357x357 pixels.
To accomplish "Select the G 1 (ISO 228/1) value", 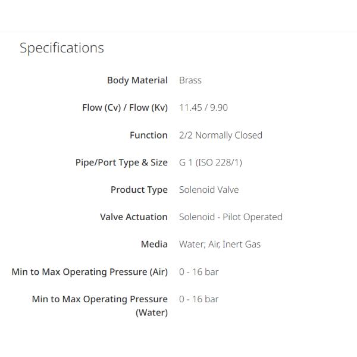I will pos(210,162).
